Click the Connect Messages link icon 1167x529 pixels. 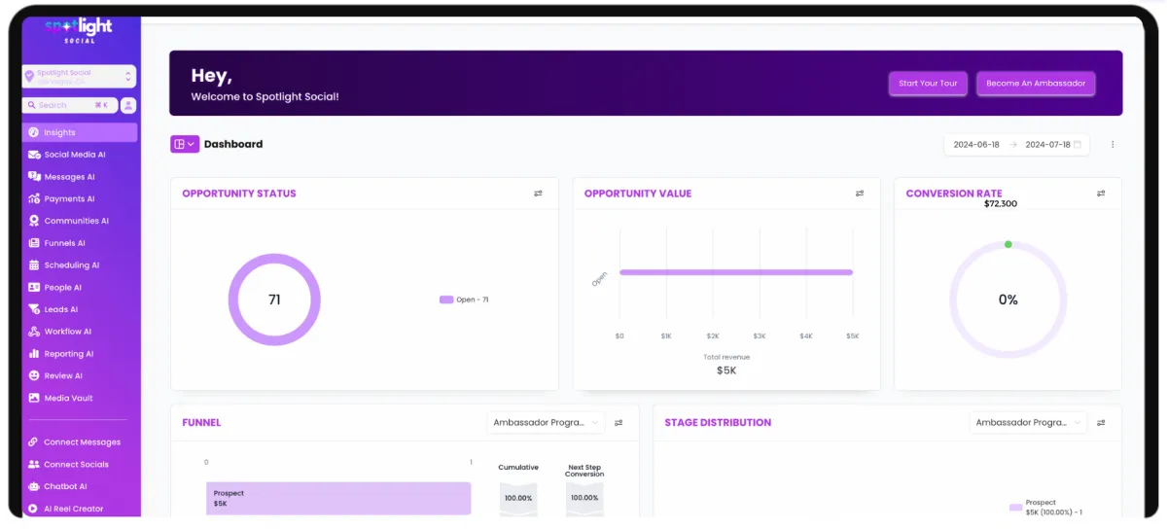tap(34, 442)
